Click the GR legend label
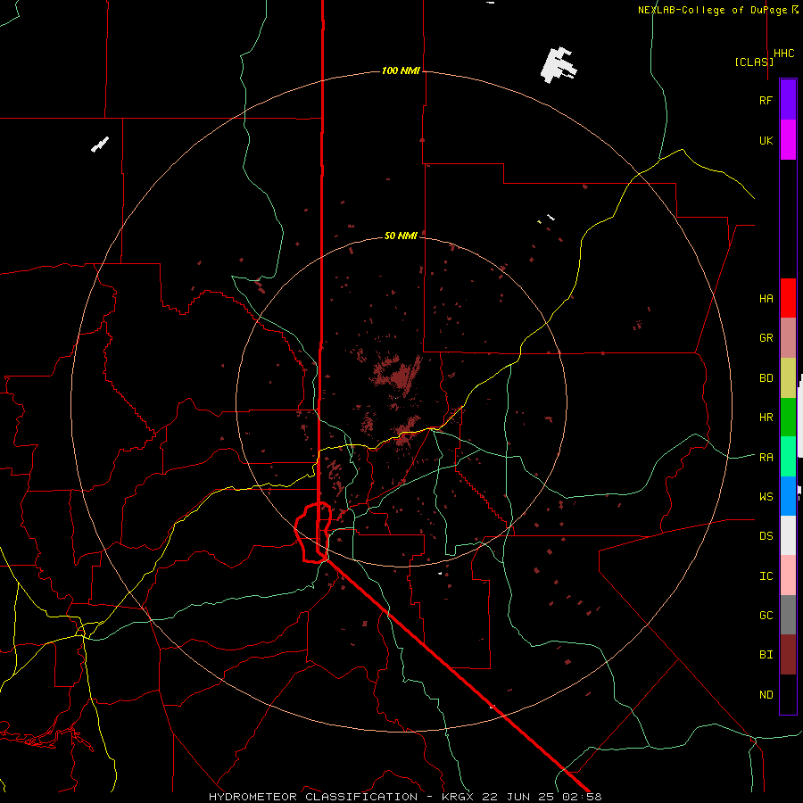Screen dimensions: 803x803 766,338
